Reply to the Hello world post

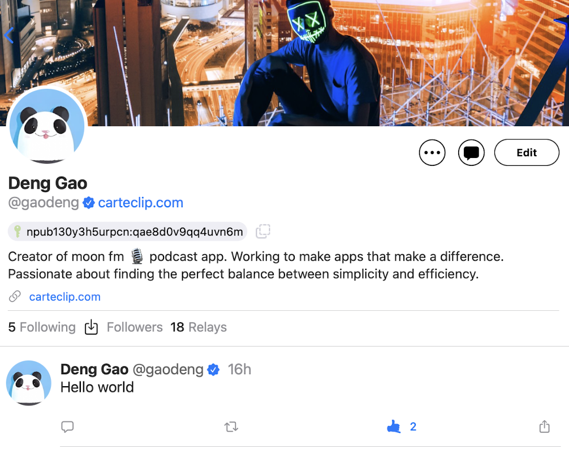(67, 426)
